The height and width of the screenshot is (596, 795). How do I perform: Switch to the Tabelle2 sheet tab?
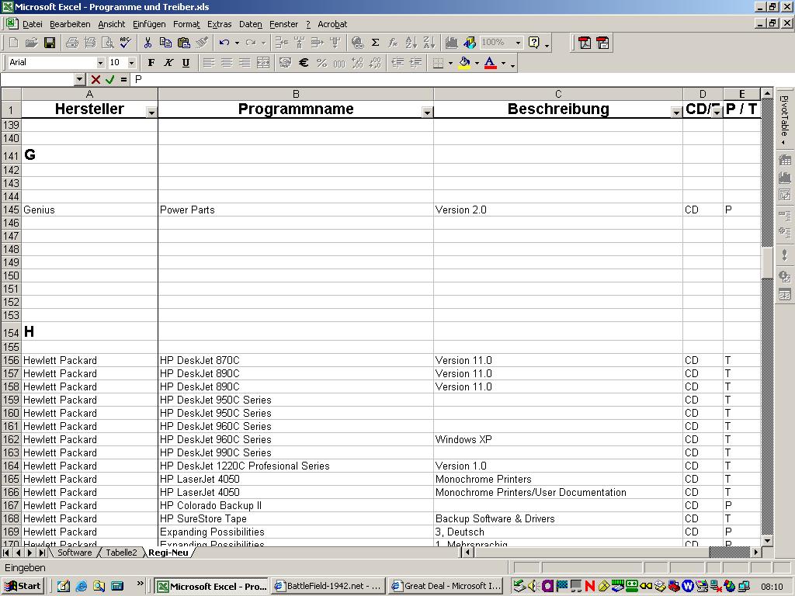pos(121,553)
